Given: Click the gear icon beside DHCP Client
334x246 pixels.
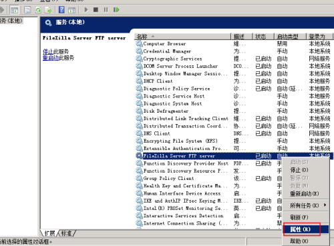Looking at the screenshot, I should (139, 81).
